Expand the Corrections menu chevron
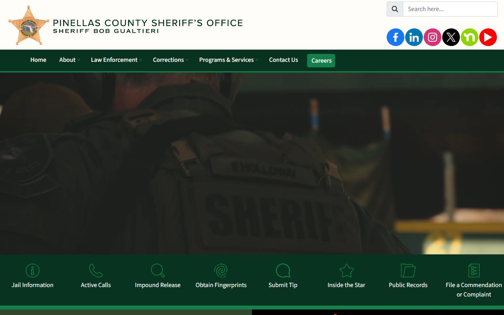504x315 pixels. pos(187,60)
